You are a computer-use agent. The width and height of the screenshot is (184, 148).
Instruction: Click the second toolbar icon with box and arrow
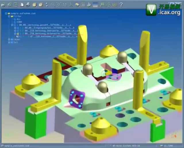9,5
